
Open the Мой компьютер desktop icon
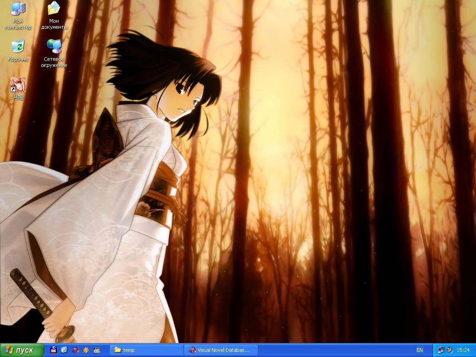(18, 9)
